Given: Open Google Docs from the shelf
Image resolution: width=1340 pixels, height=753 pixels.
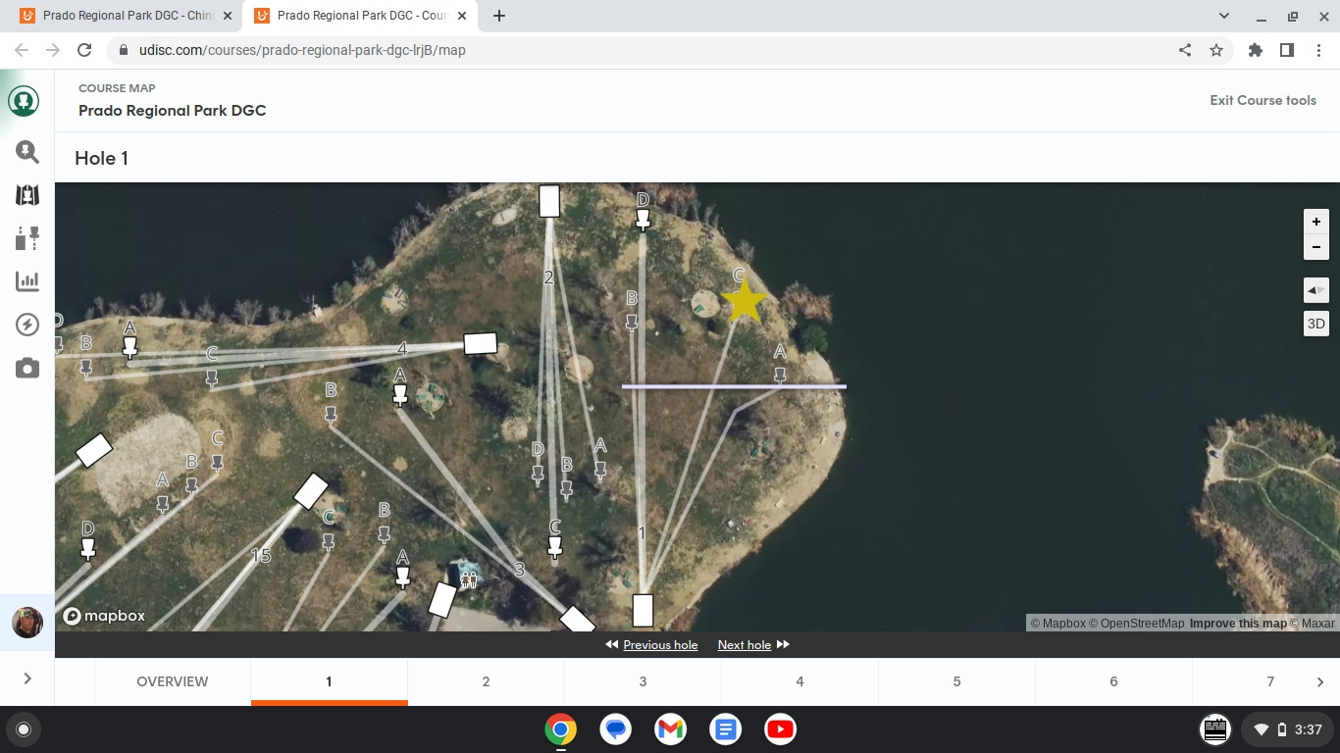Looking at the screenshot, I should [x=726, y=729].
